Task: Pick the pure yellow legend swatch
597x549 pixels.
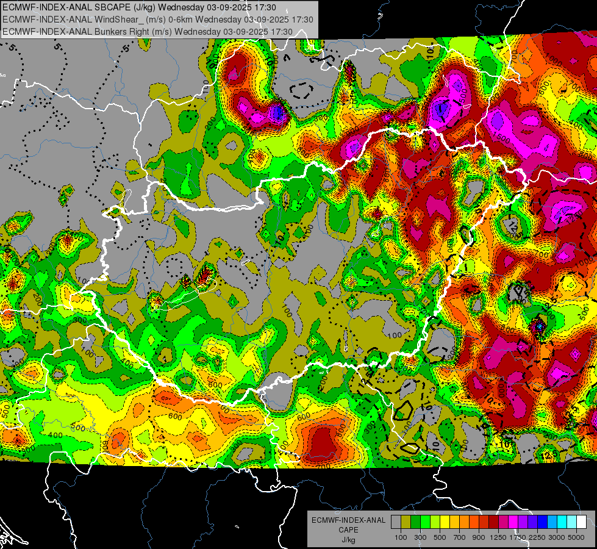Action: coord(445,522)
